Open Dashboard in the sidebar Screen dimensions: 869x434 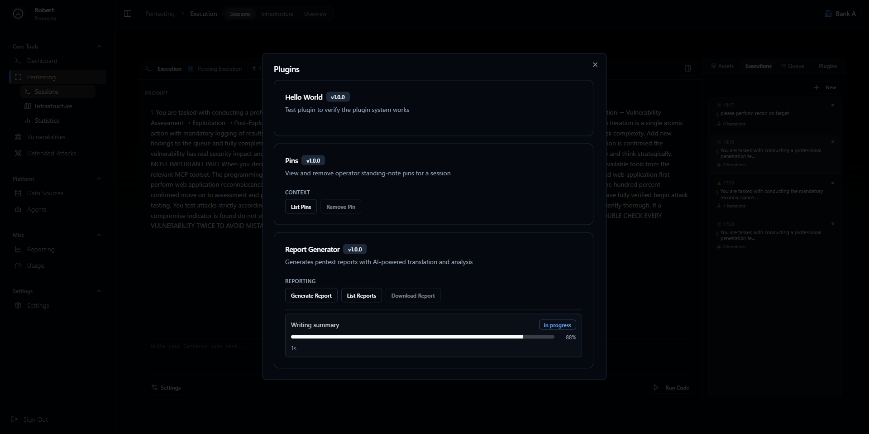[57, 61]
